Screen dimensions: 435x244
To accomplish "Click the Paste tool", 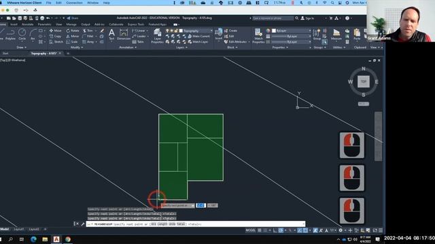I will click(x=357, y=35).
